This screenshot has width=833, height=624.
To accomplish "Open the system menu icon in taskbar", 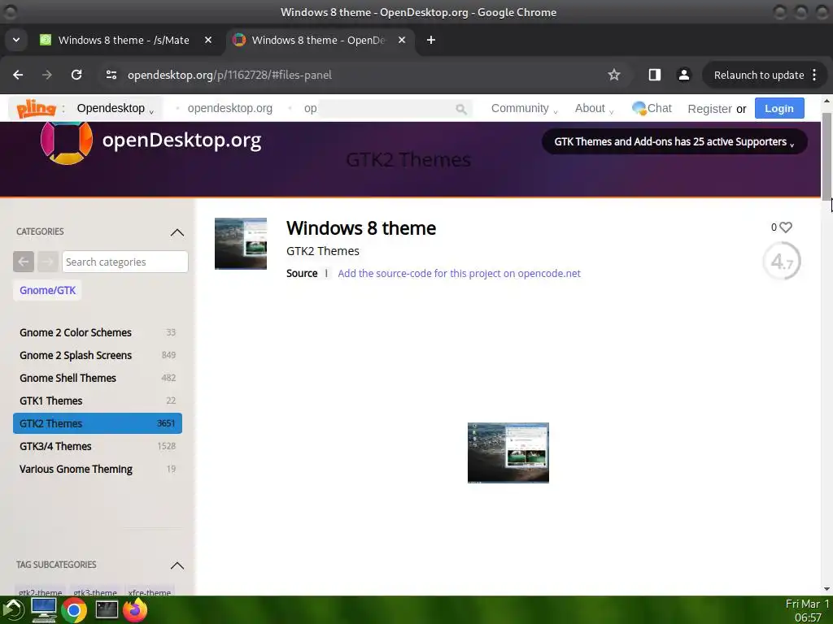I will (12, 610).
